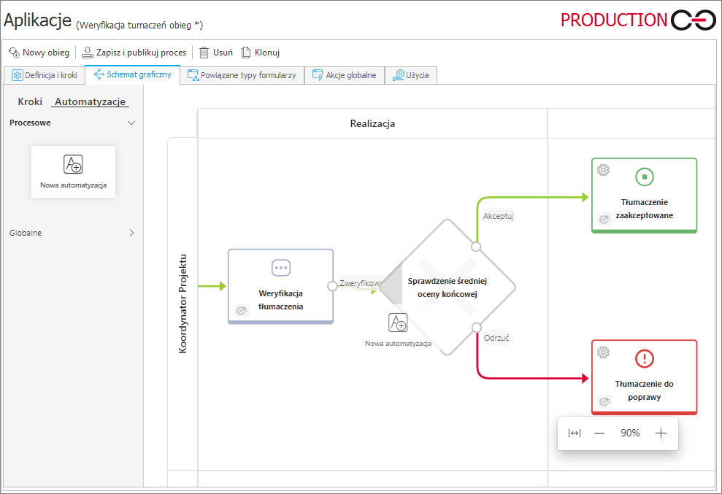This screenshot has height=494, width=722.
Task: Click the Usuń trash button
Action: [x=216, y=53]
